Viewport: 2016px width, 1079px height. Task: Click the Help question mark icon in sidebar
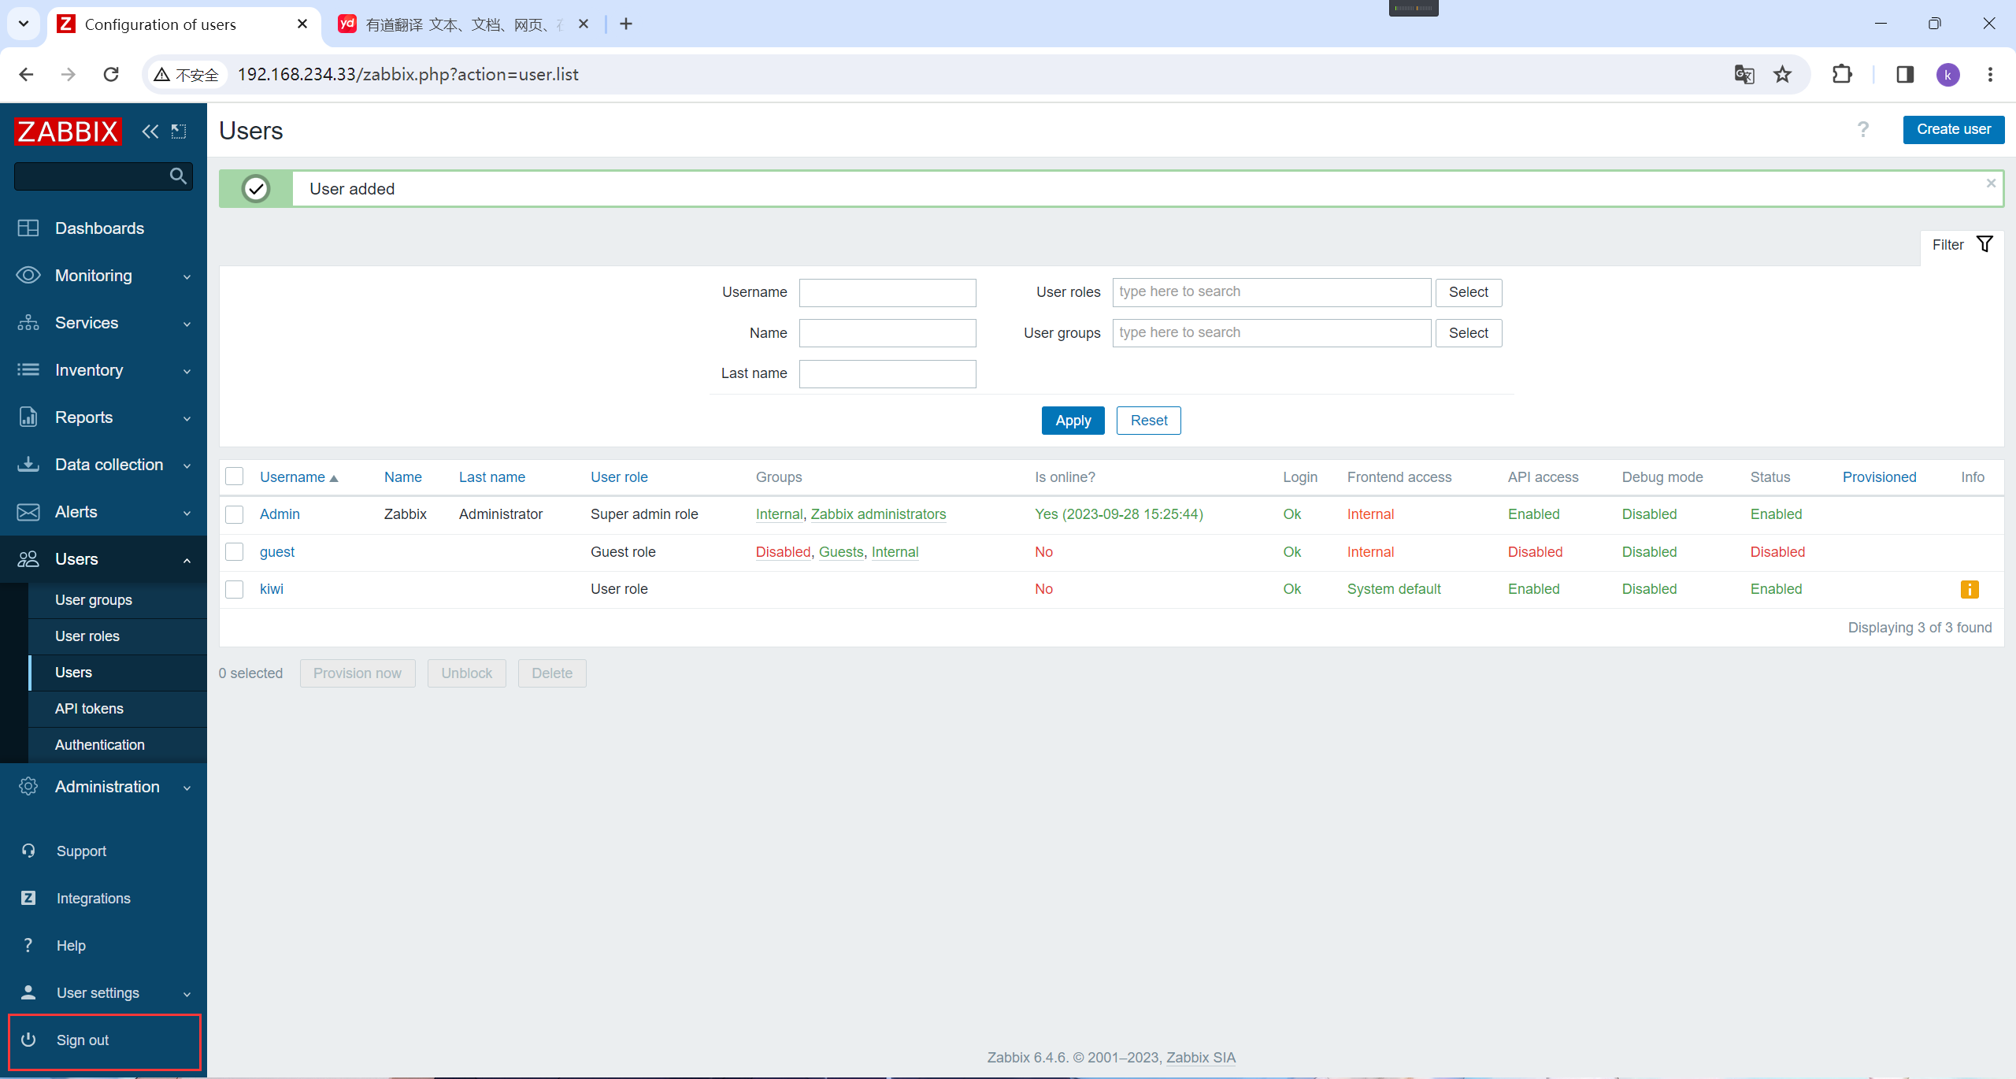[x=28, y=945]
